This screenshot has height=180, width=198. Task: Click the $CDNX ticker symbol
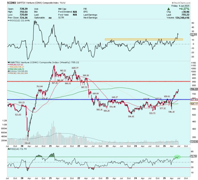point(11,3)
